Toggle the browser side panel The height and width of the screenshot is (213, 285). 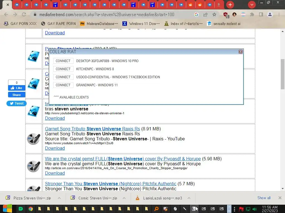click(261, 14)
